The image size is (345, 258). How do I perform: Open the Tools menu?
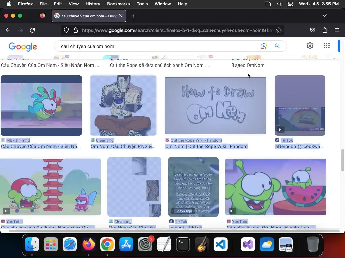(142, 4)
